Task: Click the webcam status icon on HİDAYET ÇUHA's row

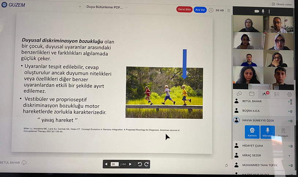Action: pos(291,146)
